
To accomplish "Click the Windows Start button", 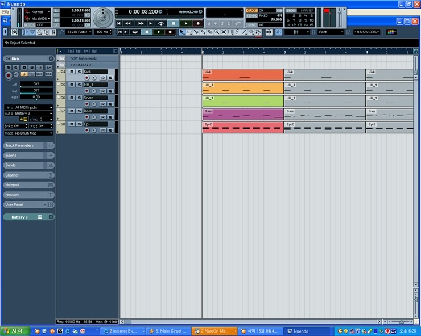I will [x=13, y=331].
